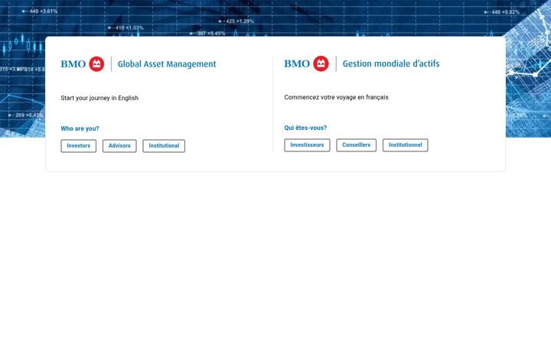
Task: Click the 'Qui êtes-vous?' label
Action: [x=305, y=128]
